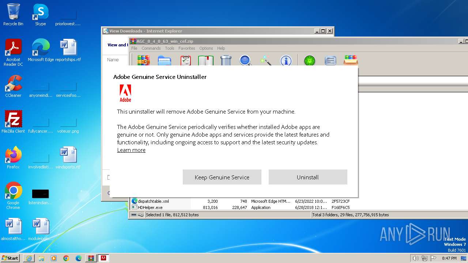Run WinRAR VirusScan green bug icon
468x263 pixels.
310,60
